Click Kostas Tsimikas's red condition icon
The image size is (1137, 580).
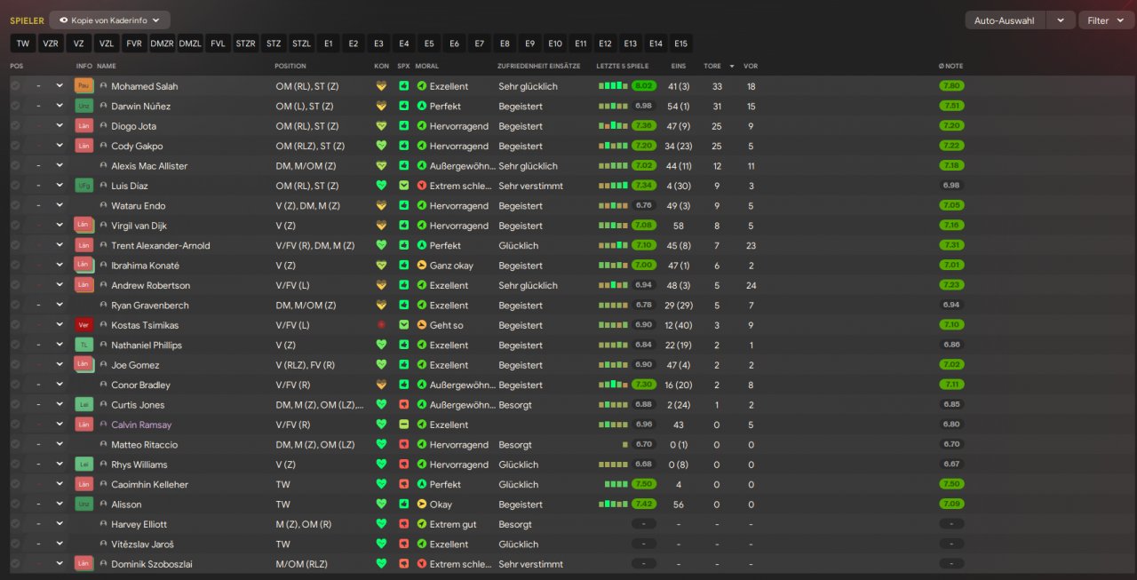(x=382, y=325)
